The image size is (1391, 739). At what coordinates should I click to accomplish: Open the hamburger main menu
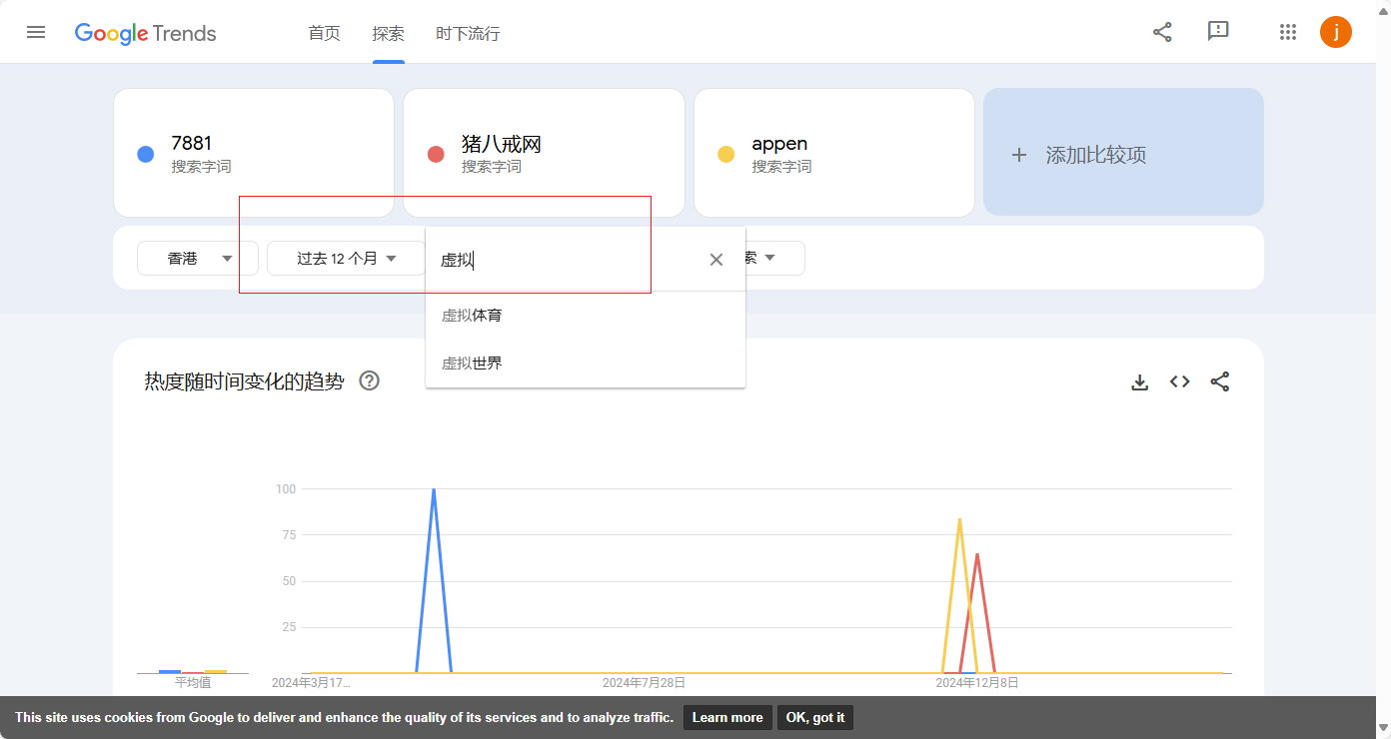[x=36, y=32]
